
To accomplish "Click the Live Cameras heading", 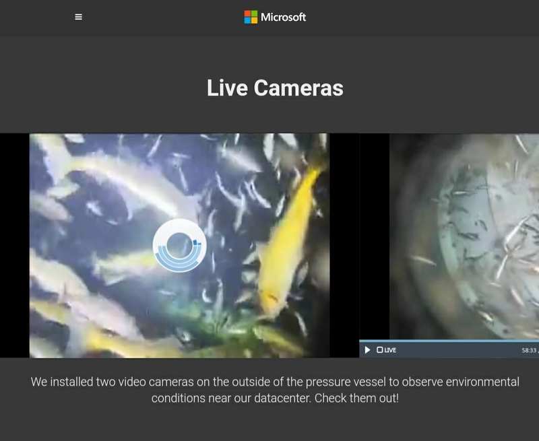I will click(275, 88).
